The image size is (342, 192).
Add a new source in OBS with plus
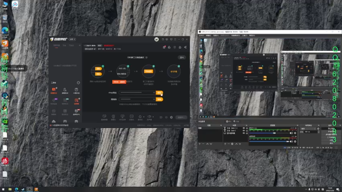pos(225,144)
